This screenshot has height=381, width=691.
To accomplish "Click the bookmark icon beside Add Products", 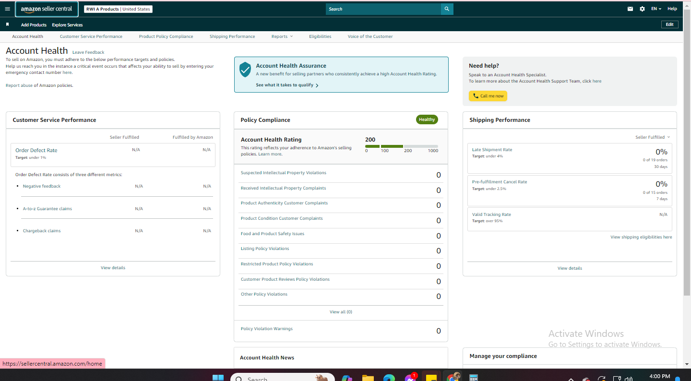I will [7, 24].
